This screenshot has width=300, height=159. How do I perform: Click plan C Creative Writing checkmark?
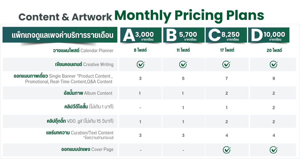click(226, 65)
